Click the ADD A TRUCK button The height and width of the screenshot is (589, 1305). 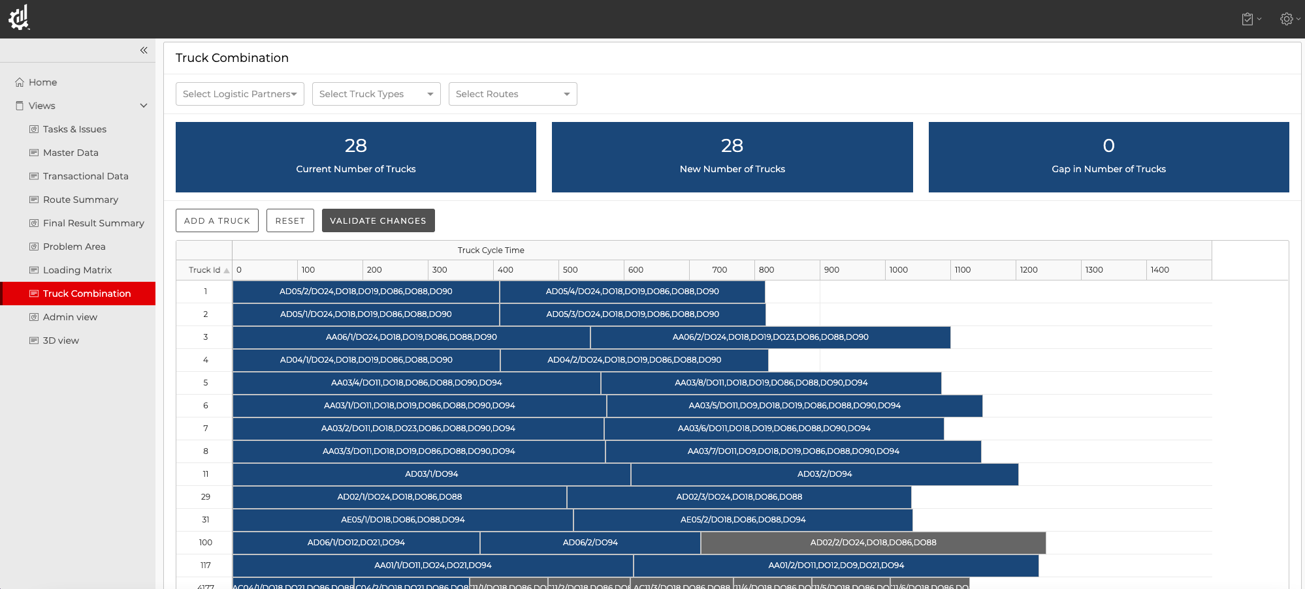[x=217, y=220]
